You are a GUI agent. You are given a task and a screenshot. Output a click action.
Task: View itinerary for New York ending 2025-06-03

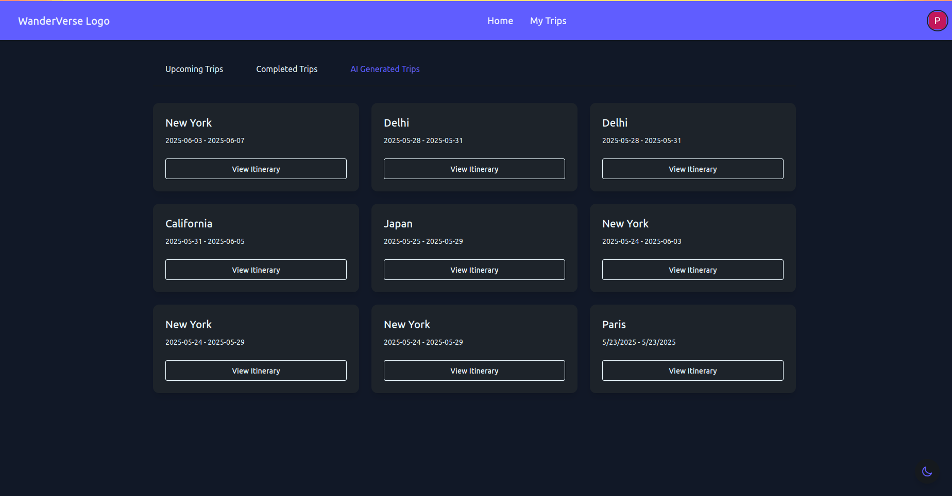pyautogui.click(x=692, y=270)
